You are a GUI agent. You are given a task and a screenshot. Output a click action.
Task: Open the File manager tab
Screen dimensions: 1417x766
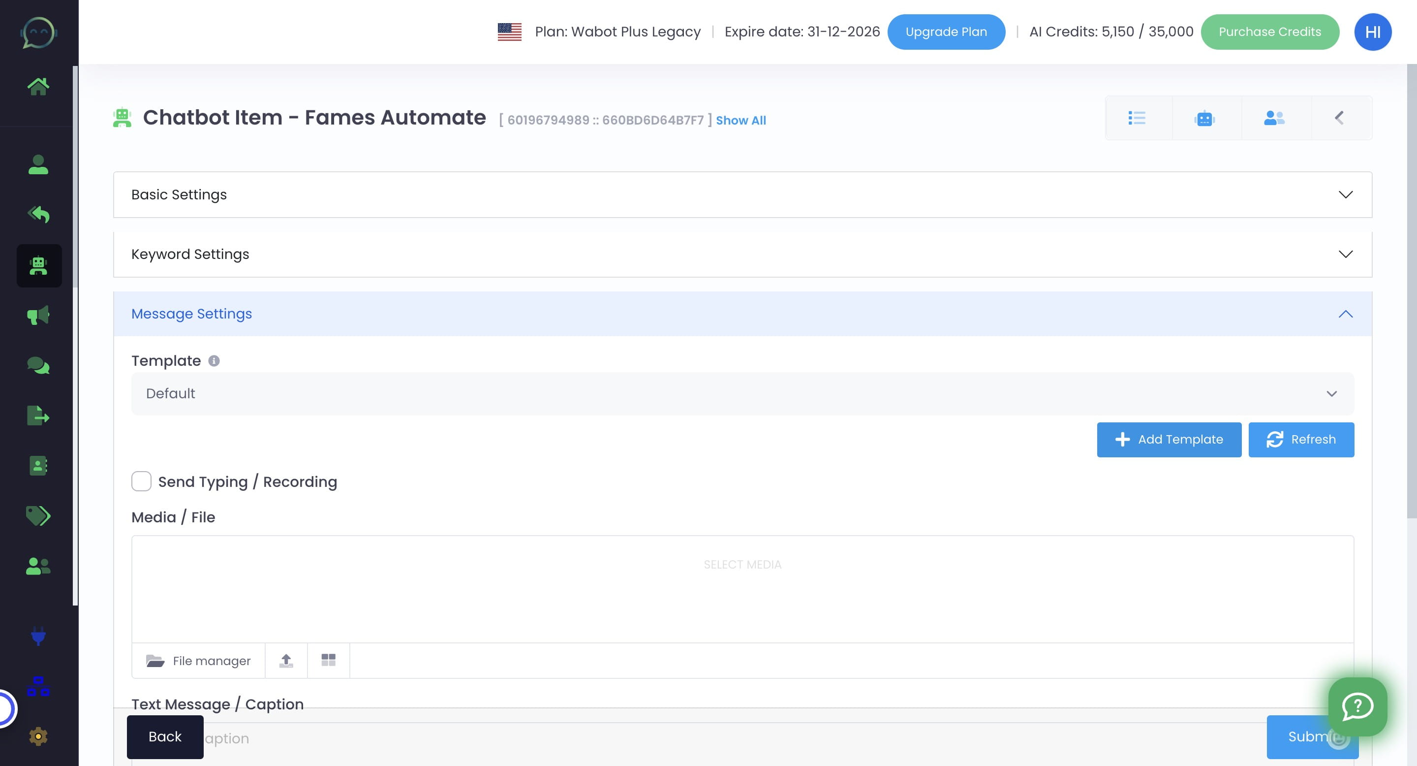tap(199, 661)
